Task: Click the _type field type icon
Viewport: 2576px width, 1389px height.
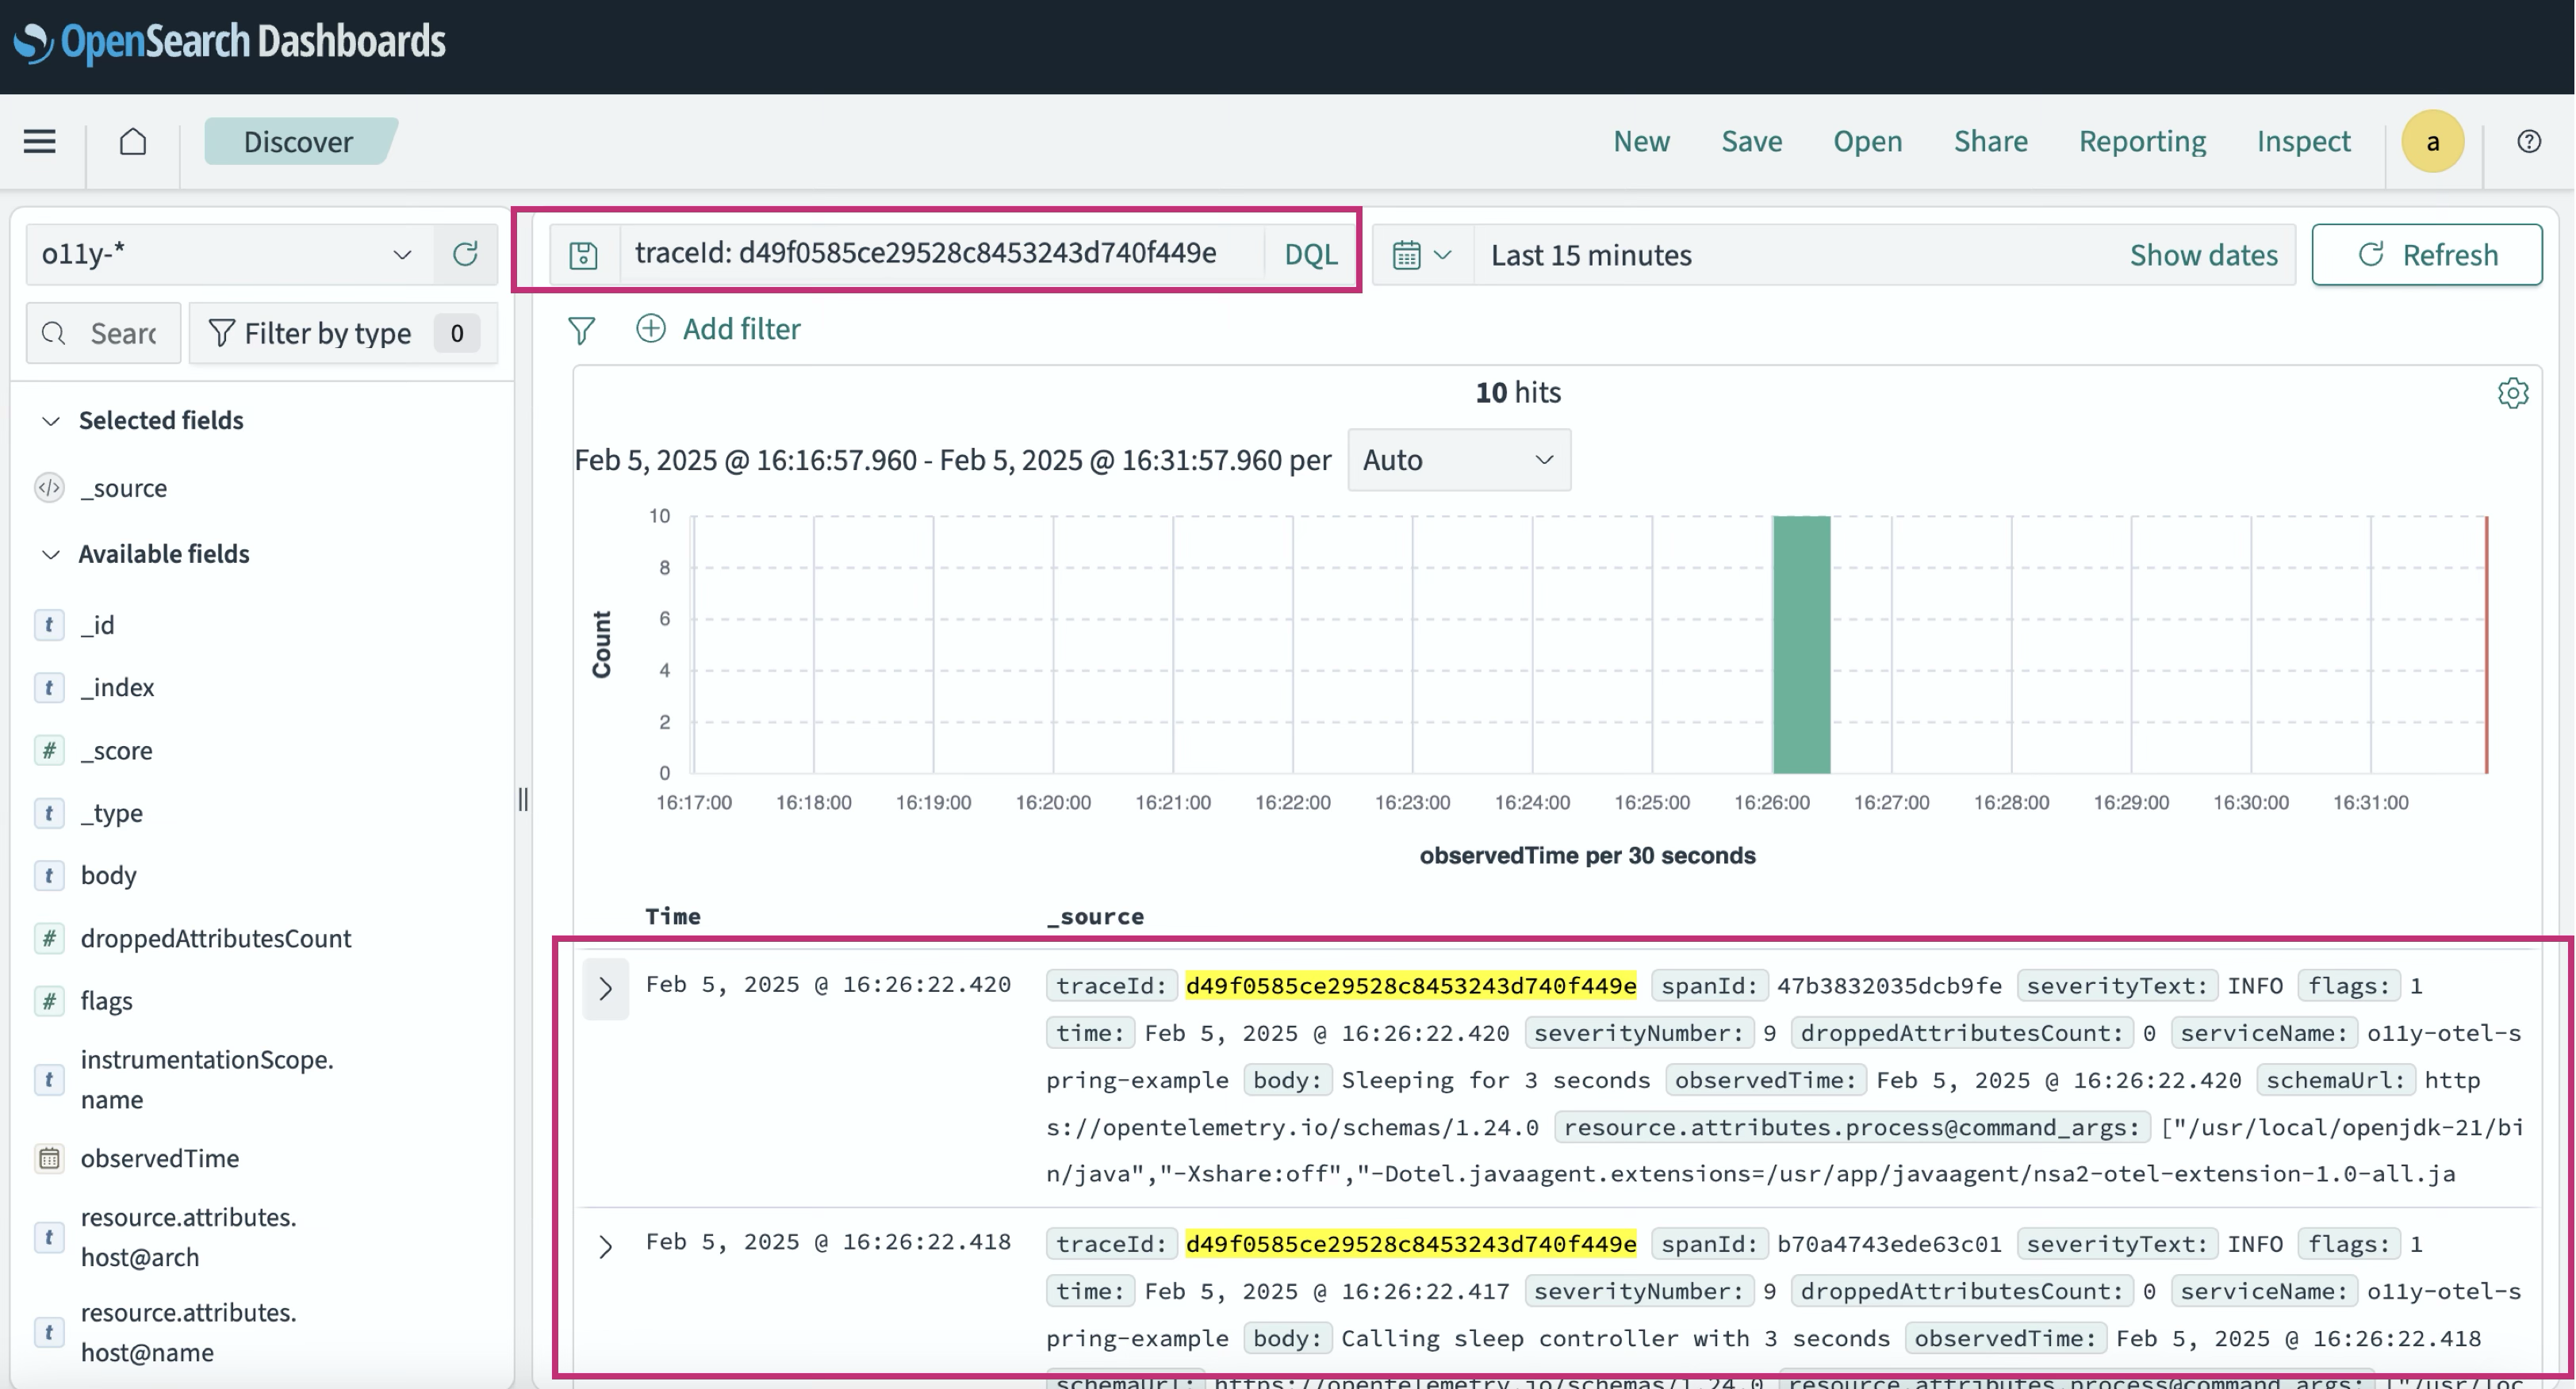Action: pos(49,813)
